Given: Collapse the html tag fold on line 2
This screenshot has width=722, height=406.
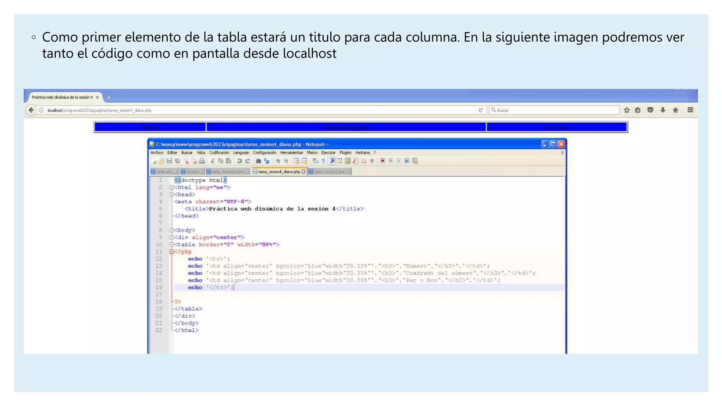Looking at the screenshot, I should point(172,187).
